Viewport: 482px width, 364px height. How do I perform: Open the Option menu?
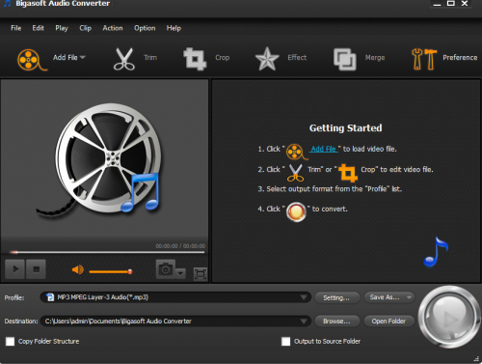[145, 28]
